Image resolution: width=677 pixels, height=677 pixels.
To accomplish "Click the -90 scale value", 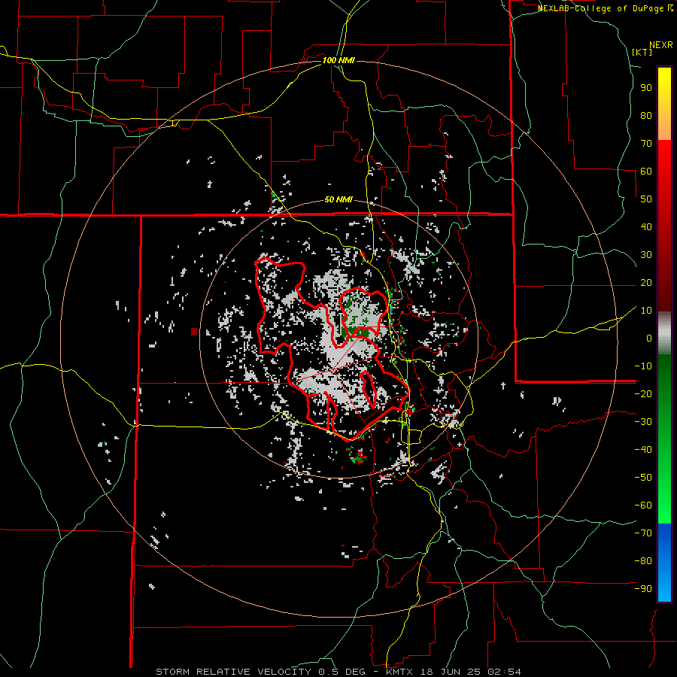I will (x=644, y=589).
